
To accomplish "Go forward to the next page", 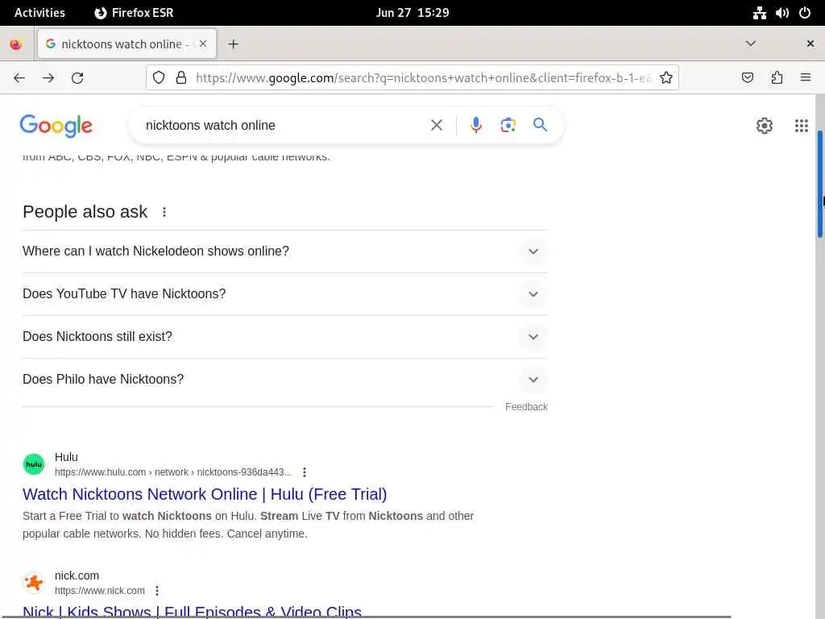I will (48, 78).
